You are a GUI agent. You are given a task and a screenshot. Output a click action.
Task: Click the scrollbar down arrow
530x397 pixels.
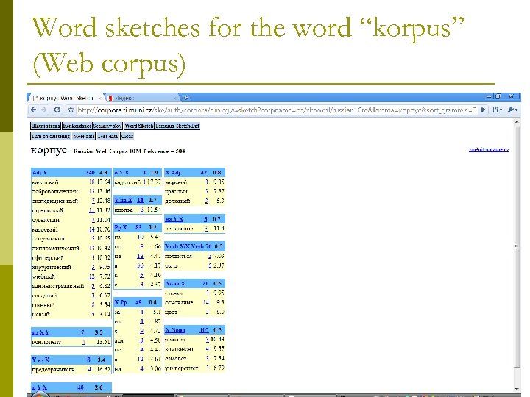pyautogui.click(x=517, y=389)
